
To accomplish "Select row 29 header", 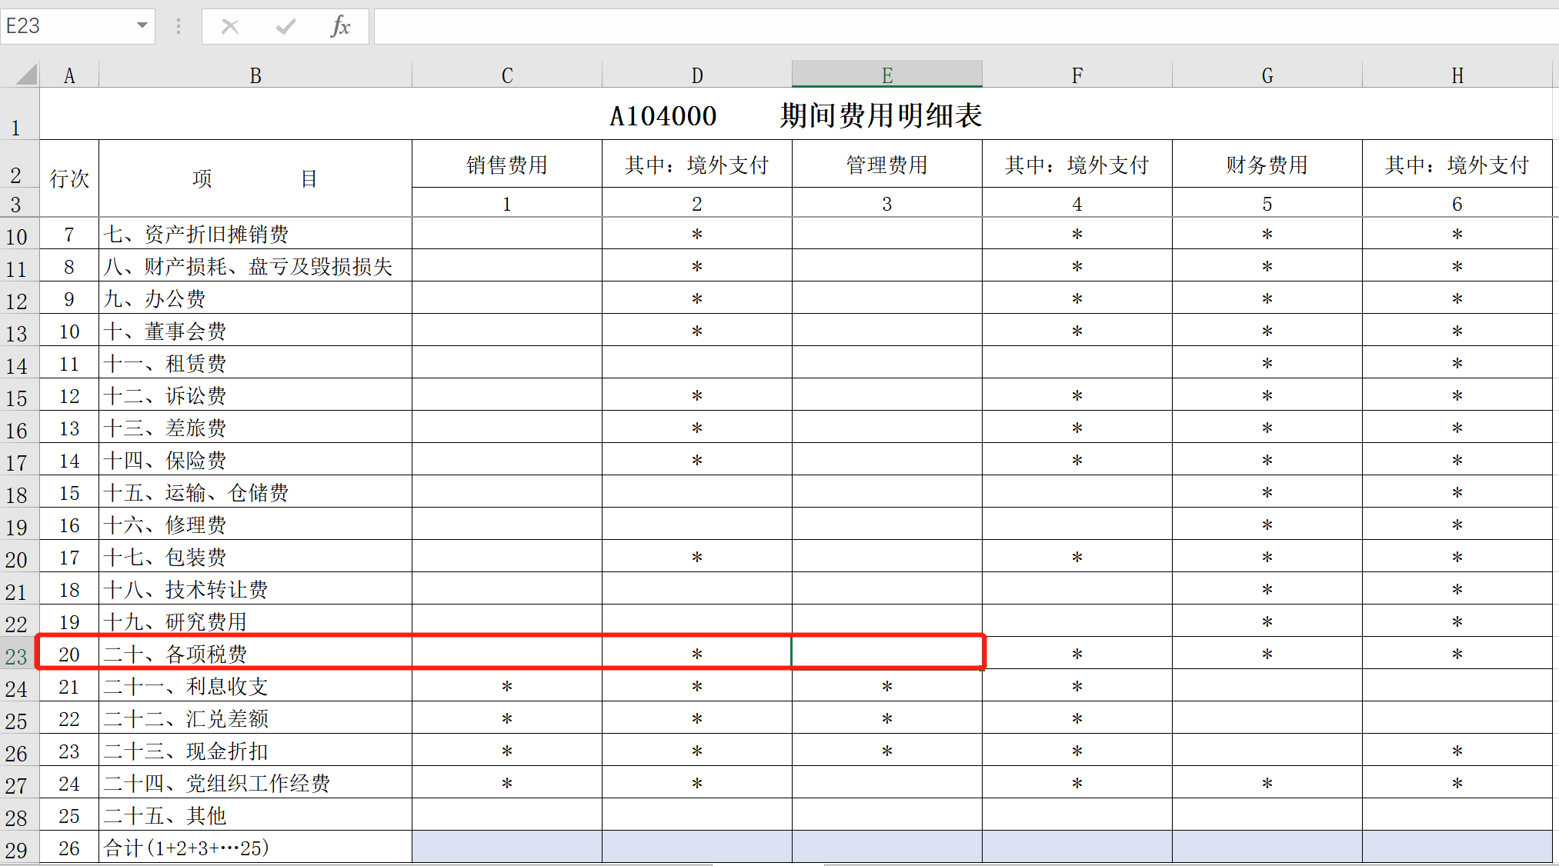I will [x=17, y=850].
